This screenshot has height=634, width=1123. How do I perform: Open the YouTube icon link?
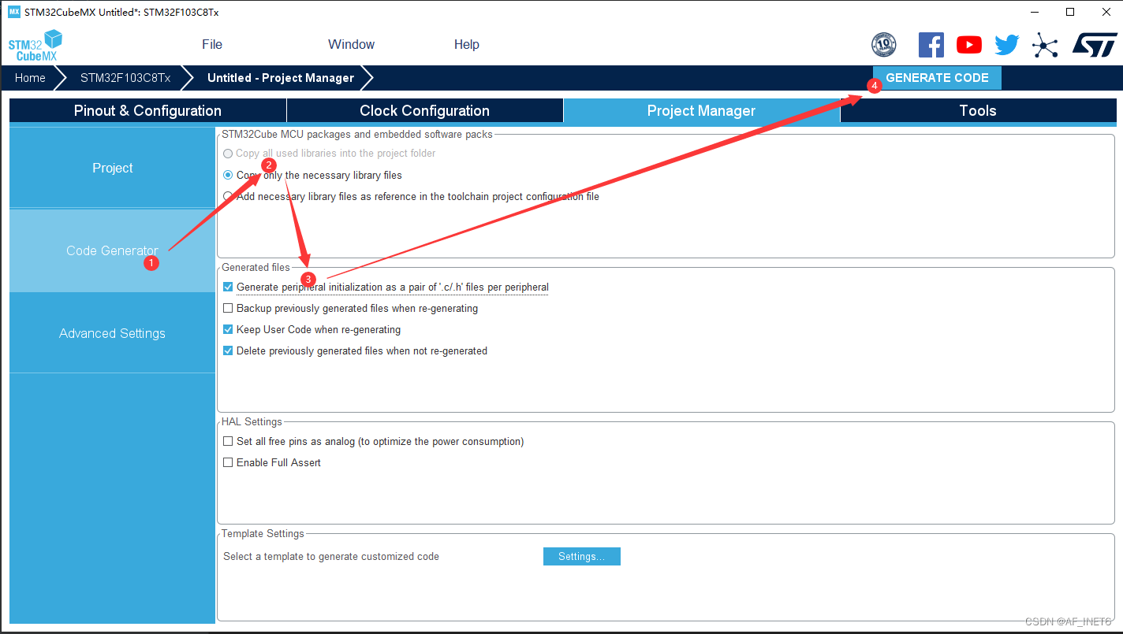click(x=969, y=45)
